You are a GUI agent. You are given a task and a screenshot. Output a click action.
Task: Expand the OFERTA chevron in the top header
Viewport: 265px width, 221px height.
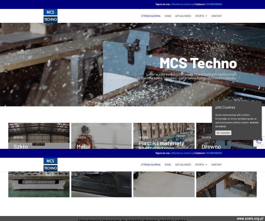tap(206, 16)
